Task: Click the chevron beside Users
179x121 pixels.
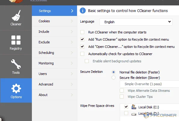Action: pyautogui.click(x=72, y=74)
